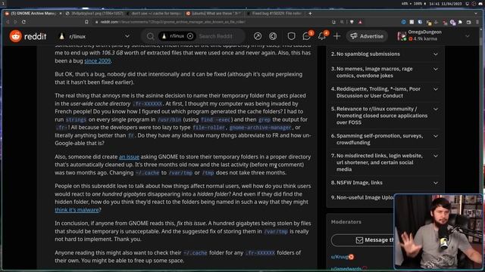The image size is (485, 272).
Task: Expand rule 2 No spamblog submissions
Action: point(436,54)
